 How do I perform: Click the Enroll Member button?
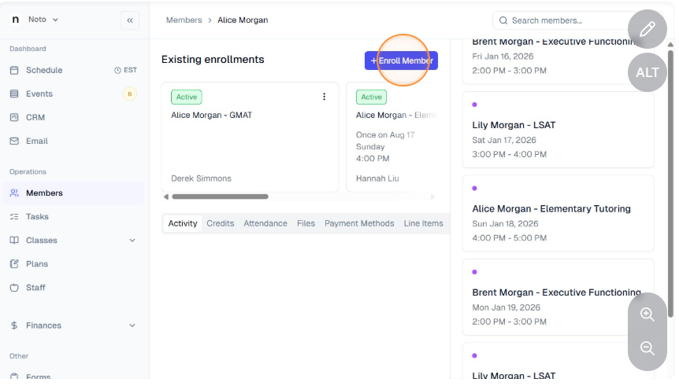401,61
